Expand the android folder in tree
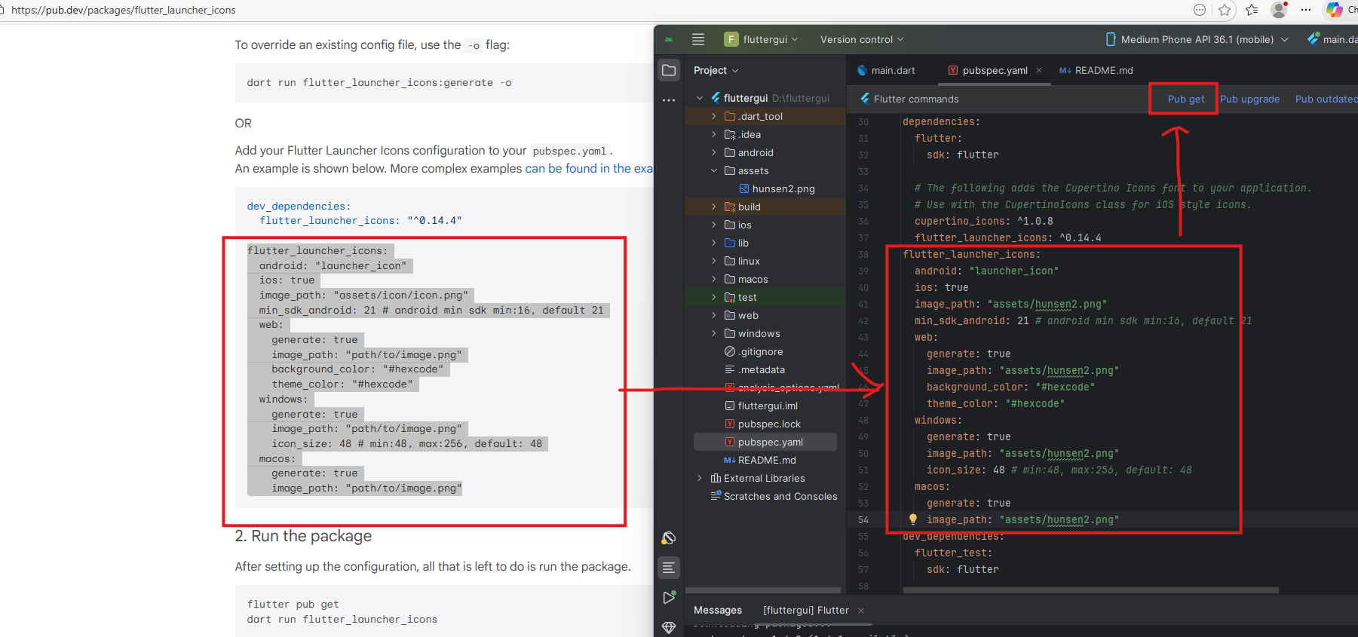 (714, 152)
